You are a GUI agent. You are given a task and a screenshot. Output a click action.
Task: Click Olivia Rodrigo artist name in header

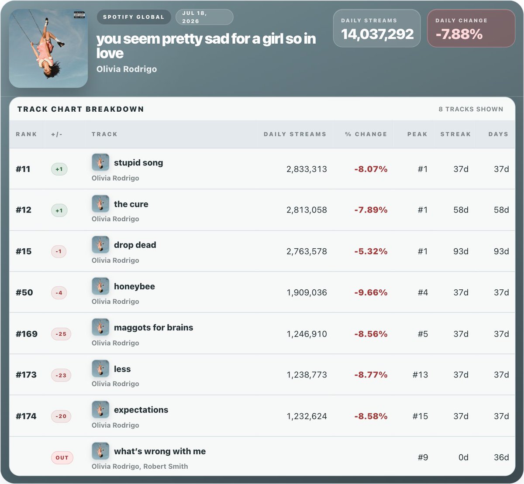tap(127, 69)
